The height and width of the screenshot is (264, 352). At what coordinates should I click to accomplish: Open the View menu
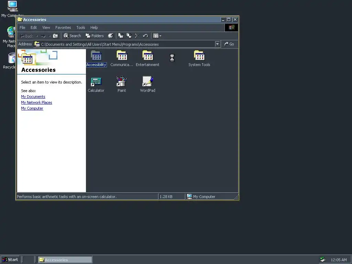[46, 27]
